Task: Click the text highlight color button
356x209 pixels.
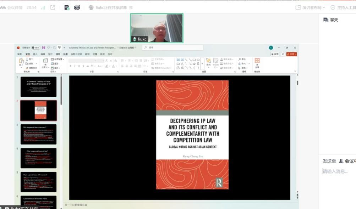Action: point(106,66)
